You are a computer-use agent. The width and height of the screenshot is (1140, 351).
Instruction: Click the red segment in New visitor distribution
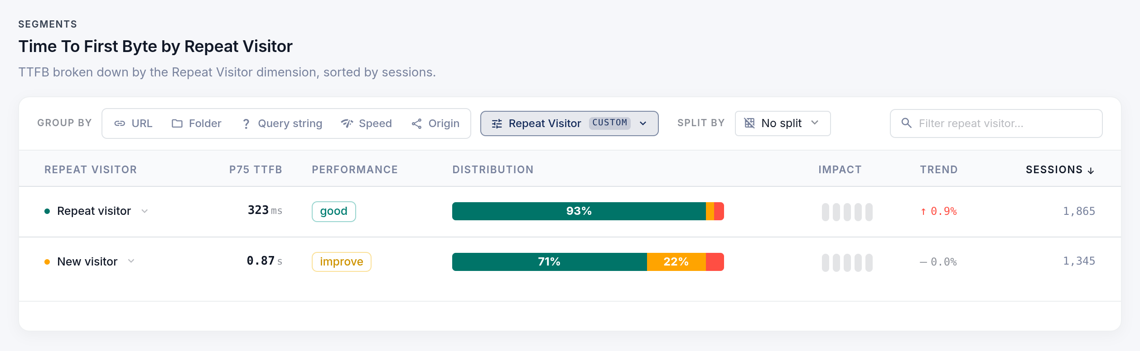click(715, 262)
